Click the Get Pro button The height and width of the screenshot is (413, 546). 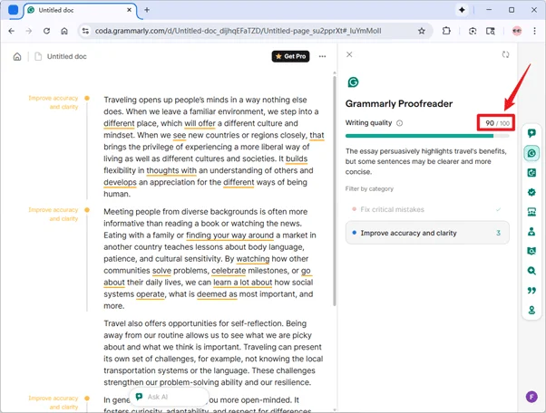pos(291,56)
